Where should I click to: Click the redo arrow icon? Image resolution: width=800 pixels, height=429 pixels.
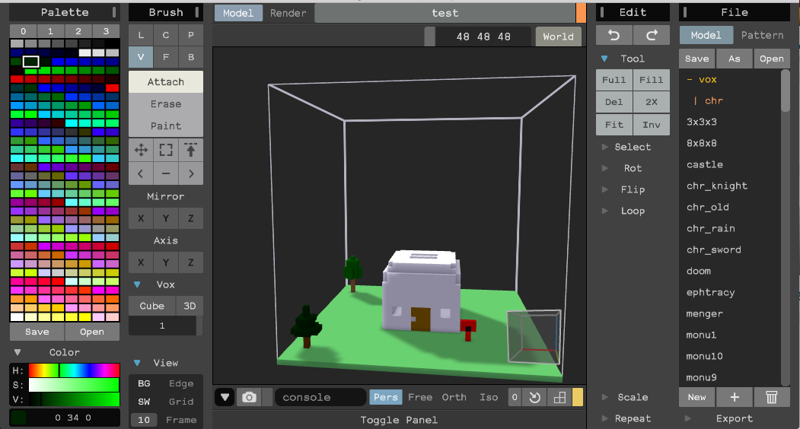tap(652, 36)
